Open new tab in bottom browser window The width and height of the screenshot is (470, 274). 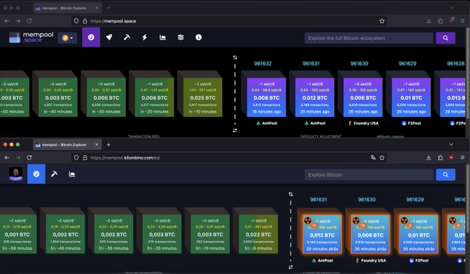(109, 145)
